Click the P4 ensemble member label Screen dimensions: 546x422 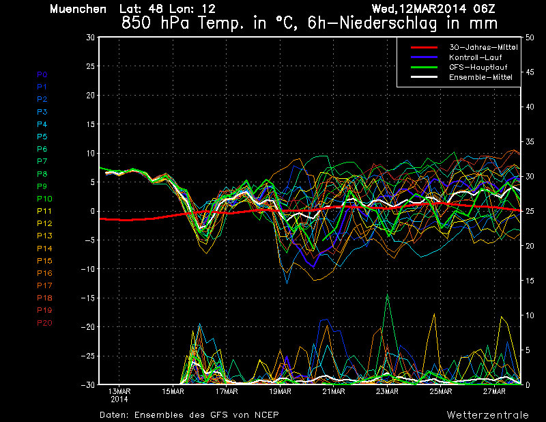pyautogui.click(x=42, y=124)
